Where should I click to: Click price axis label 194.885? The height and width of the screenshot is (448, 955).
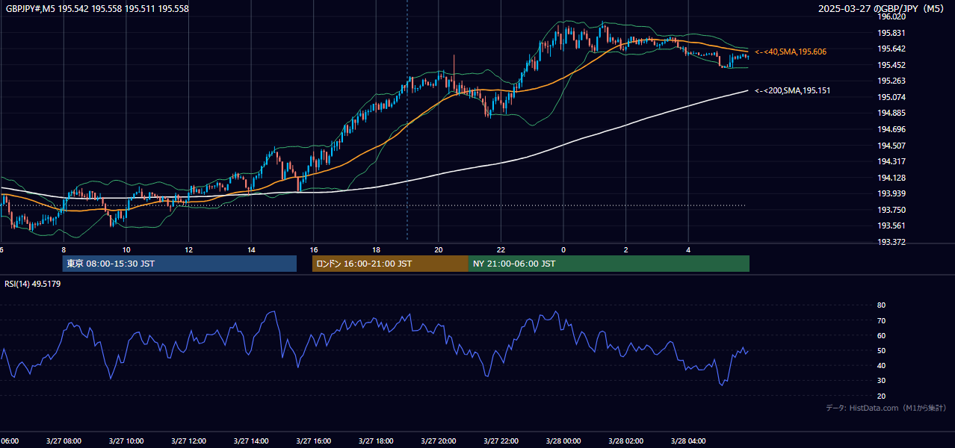point(891,113)
